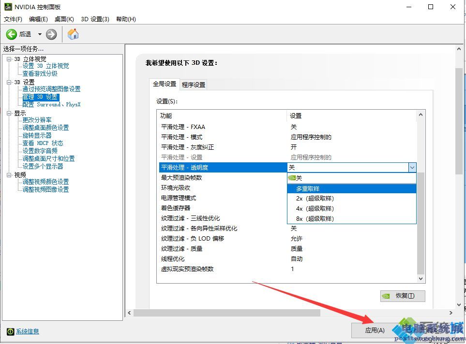The height and width of the screenshot is (344, 466).
Task: Collapse the 显示 tree node
Action: pyautogui.click(x=9, y=113)
